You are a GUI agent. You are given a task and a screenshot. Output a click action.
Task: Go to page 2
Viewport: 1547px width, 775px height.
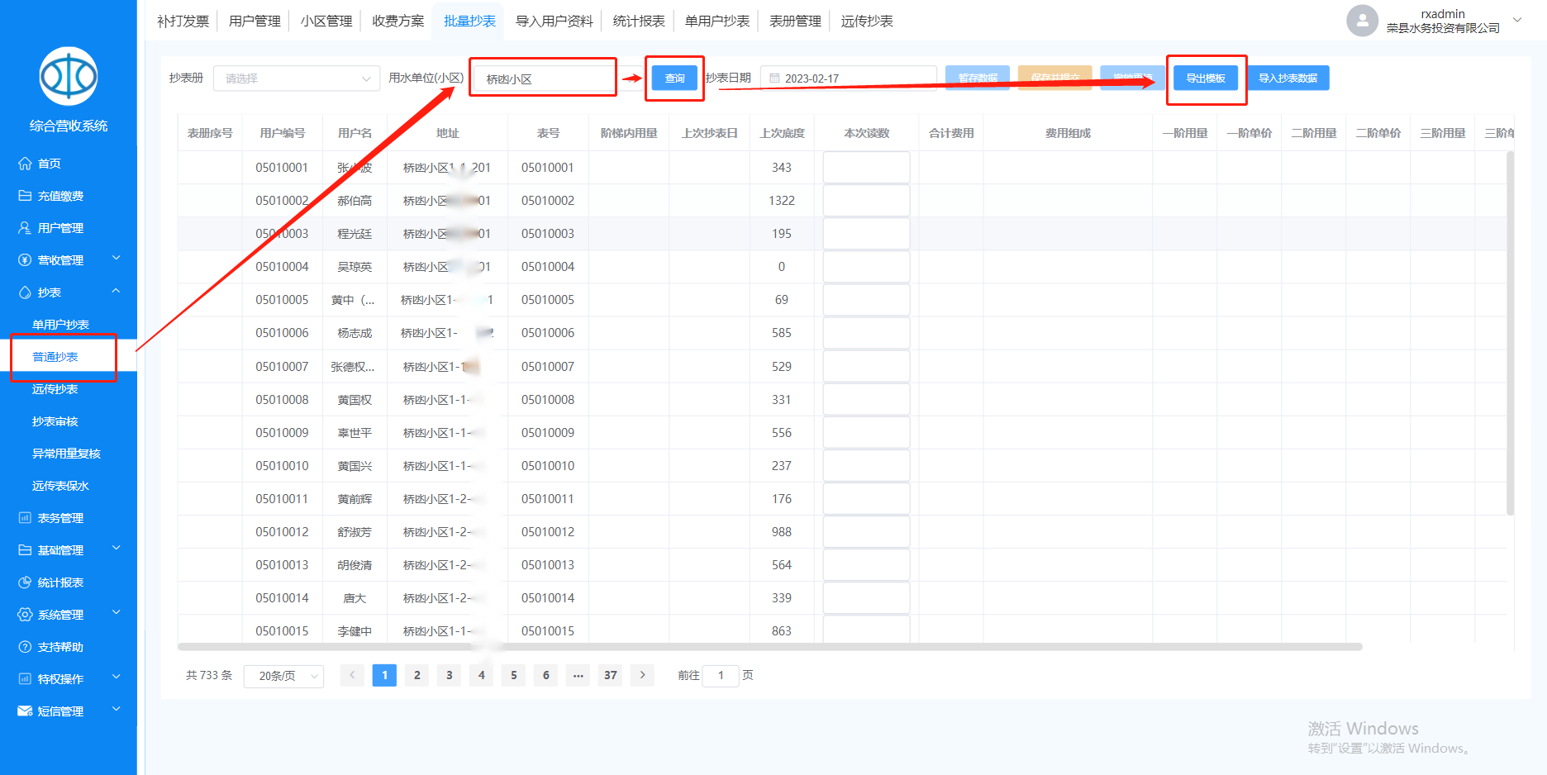[x=417, y=675]
